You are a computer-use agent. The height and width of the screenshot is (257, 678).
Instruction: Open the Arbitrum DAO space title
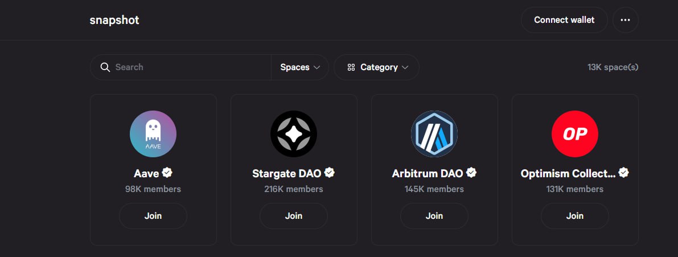tap(428, 173)
